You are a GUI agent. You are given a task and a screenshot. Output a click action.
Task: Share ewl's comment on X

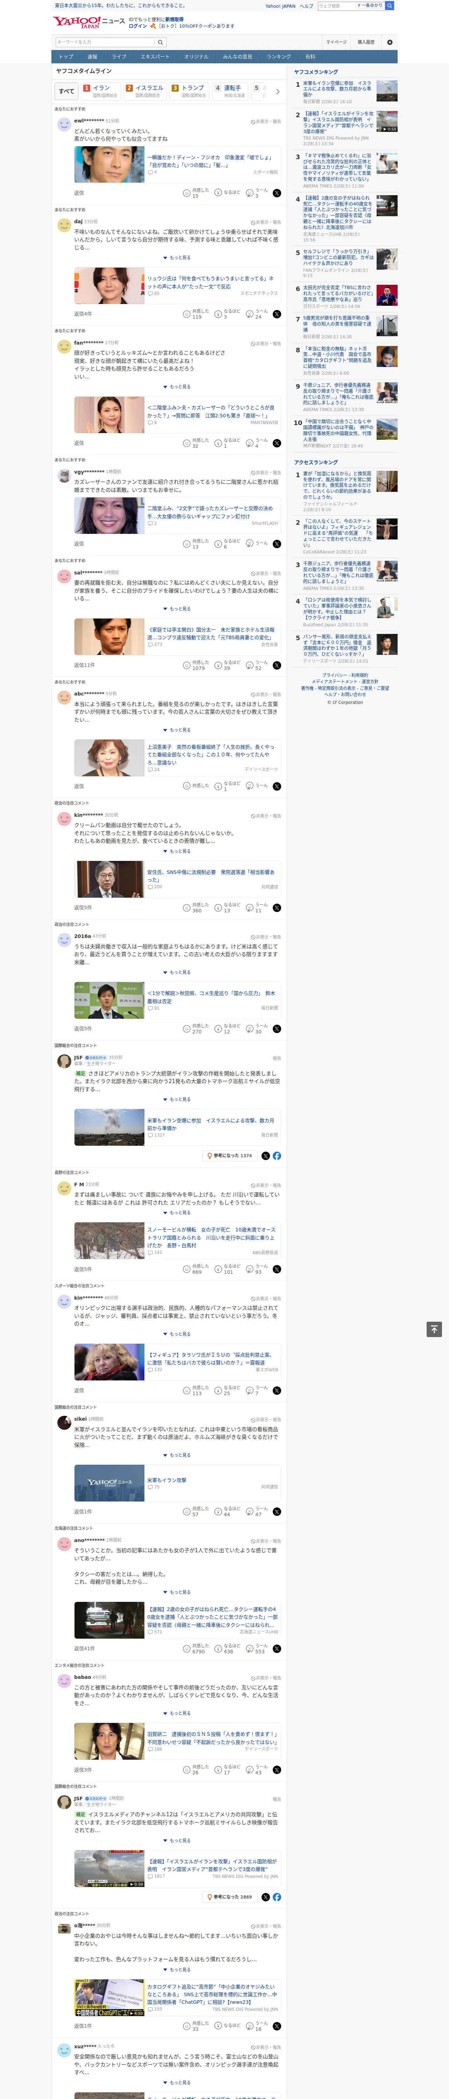pos(277,193)
